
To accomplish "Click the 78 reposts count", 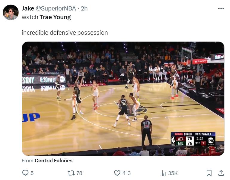I will point(79,173).
